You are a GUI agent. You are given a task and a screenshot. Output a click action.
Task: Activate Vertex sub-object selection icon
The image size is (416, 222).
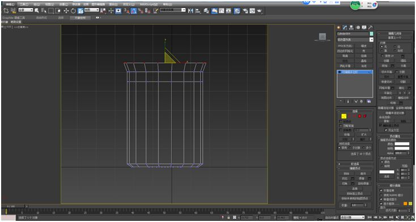[x=344, y=116]
